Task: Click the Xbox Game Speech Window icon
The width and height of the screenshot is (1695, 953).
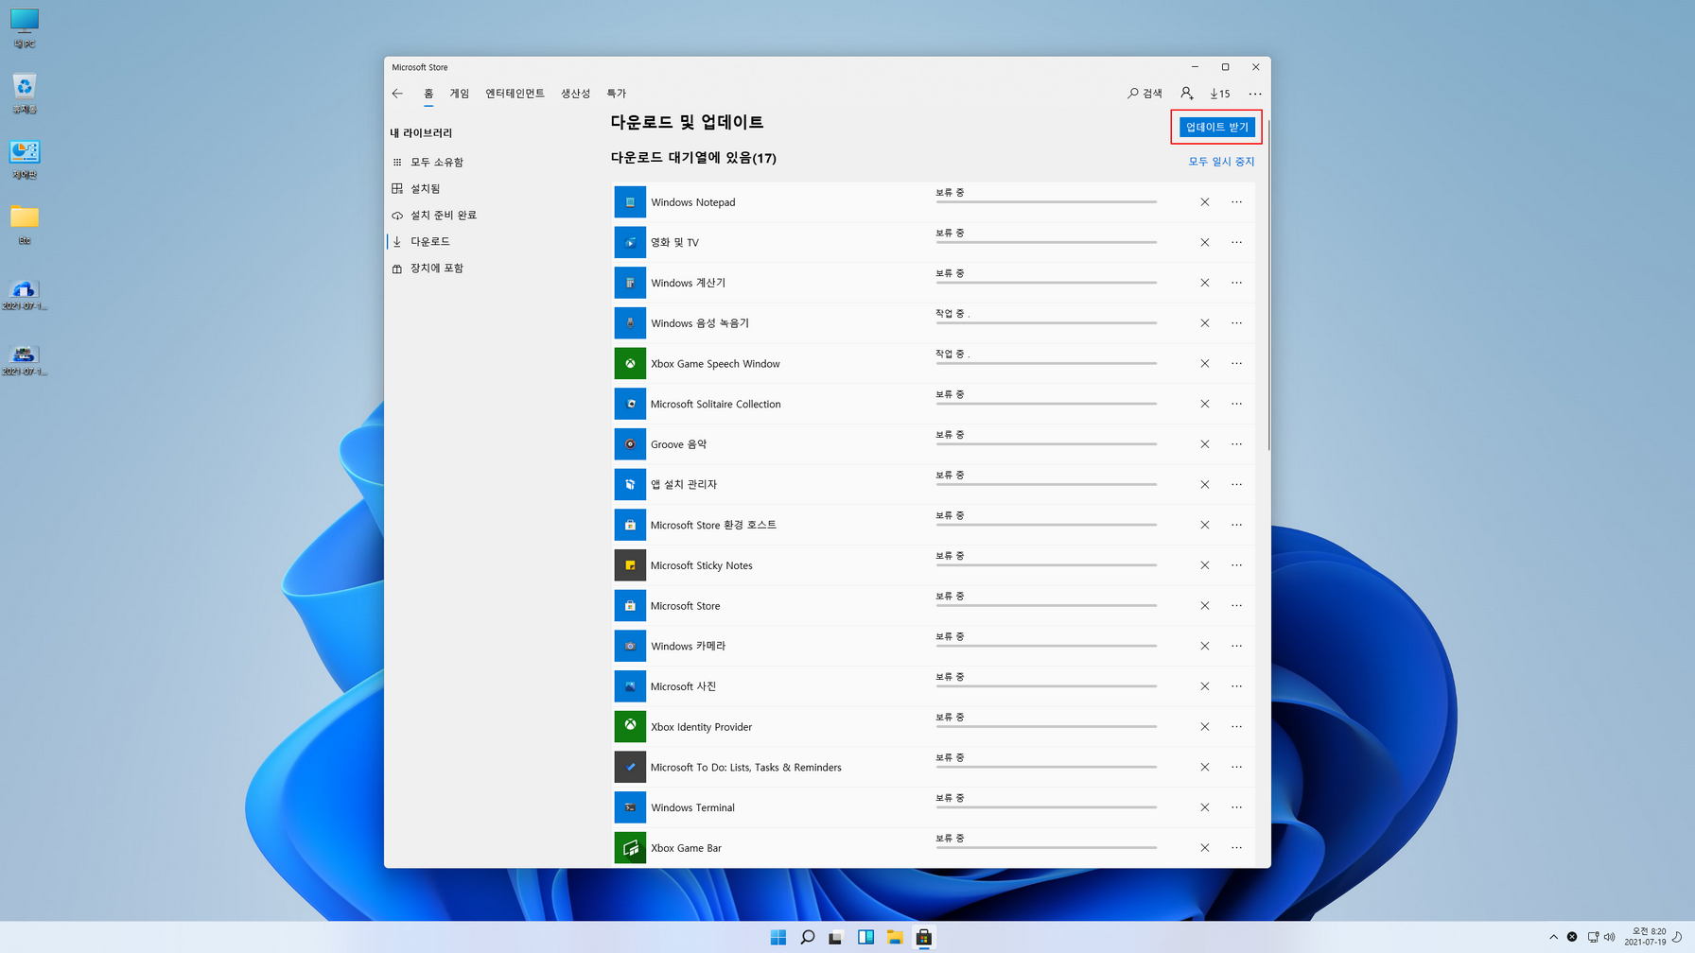Action: (630, 364)
